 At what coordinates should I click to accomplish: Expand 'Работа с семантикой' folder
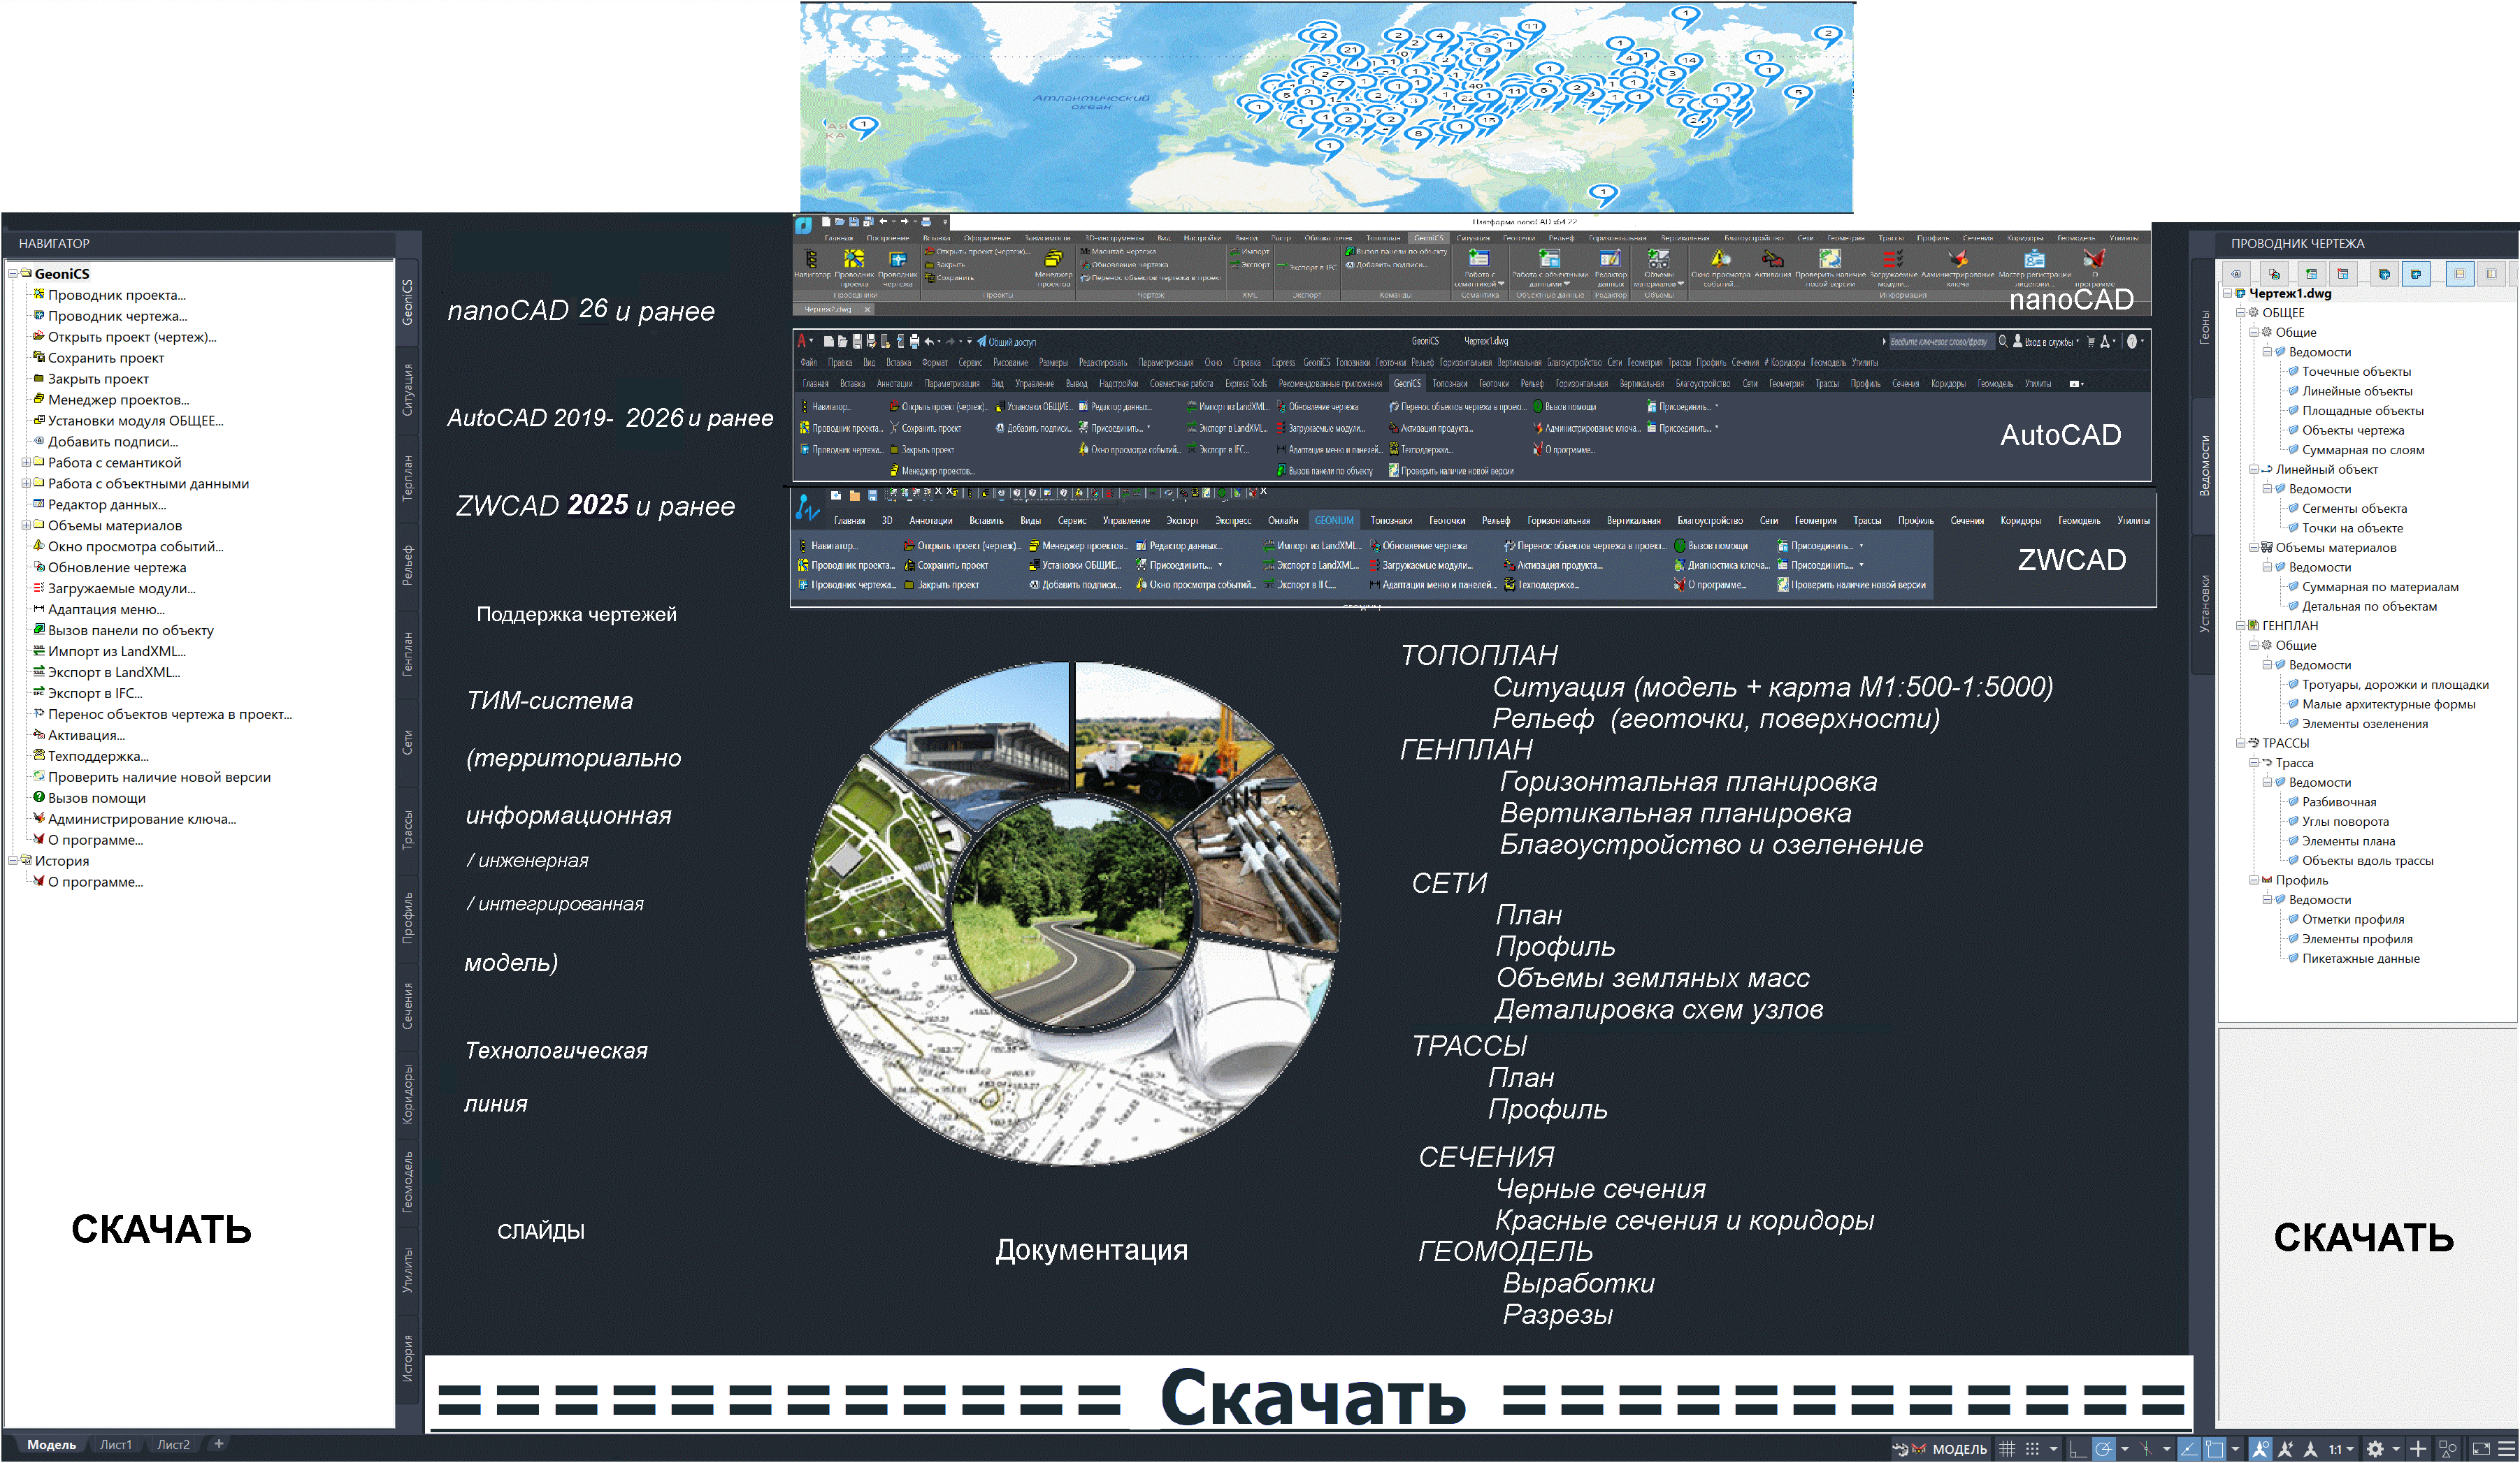(x=26, y=463)
